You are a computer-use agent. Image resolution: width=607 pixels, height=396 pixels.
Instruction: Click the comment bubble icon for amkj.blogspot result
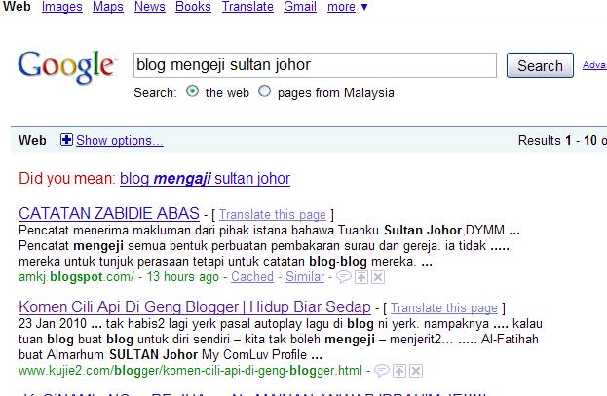tap(343, 277)
